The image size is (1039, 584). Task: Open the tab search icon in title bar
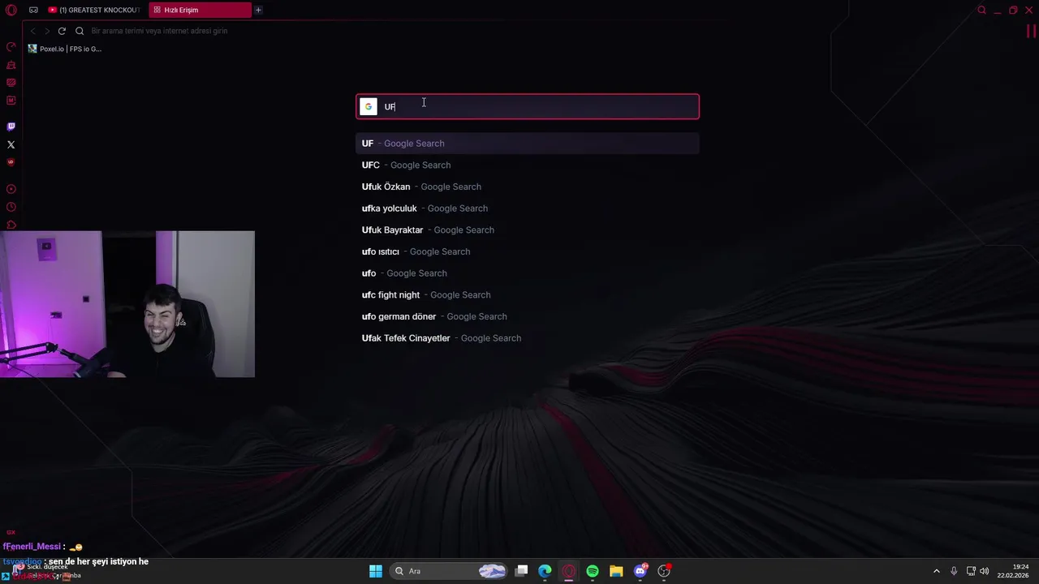tap(982, 10)
